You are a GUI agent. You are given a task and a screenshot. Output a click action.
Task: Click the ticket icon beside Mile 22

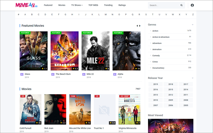[84, 74]
